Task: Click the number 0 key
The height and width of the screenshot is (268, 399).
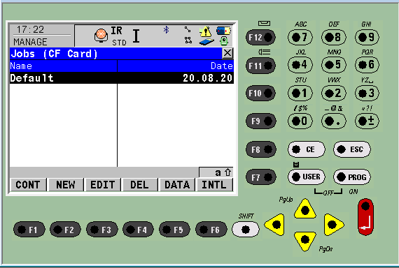Action: 300,121
